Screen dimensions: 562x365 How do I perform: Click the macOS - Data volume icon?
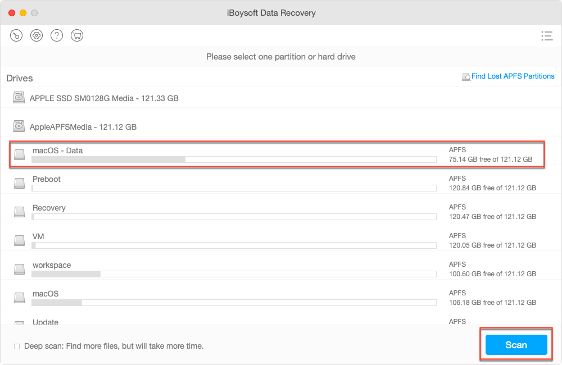pyautogui.click(x=19, y=154)
